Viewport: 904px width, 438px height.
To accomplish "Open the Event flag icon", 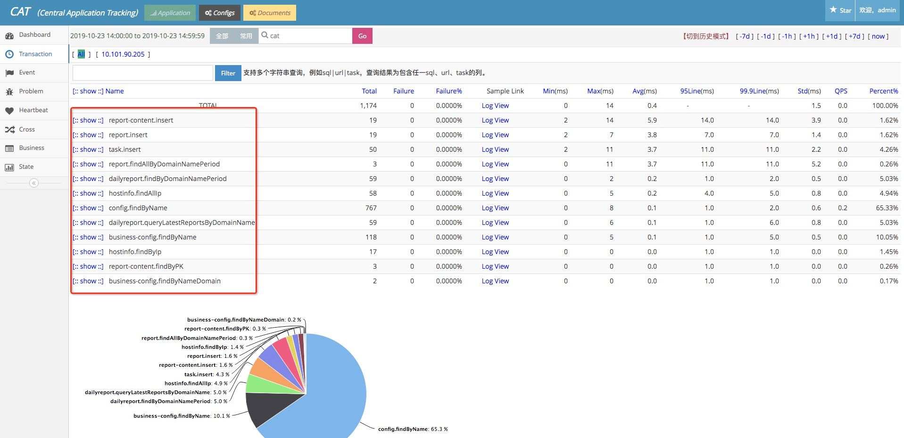I will (x=9, y=73).
